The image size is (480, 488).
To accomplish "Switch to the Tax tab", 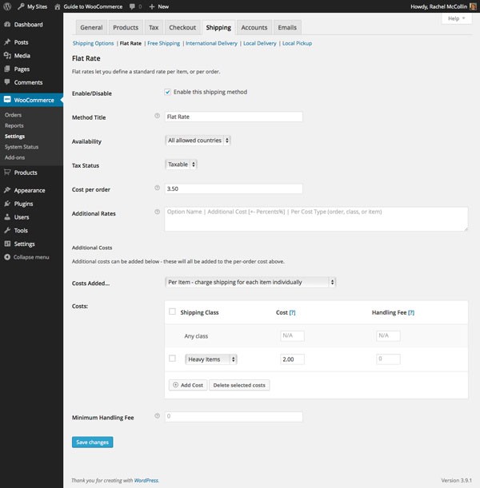I will (x=154, y=27).
